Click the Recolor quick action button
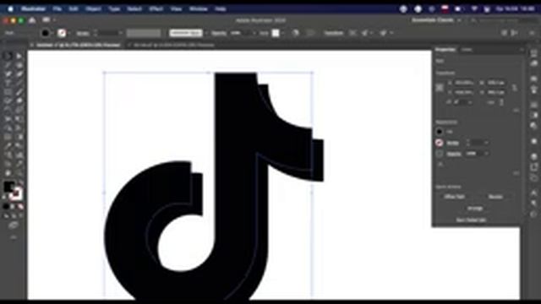 click(x=495, y=197)
